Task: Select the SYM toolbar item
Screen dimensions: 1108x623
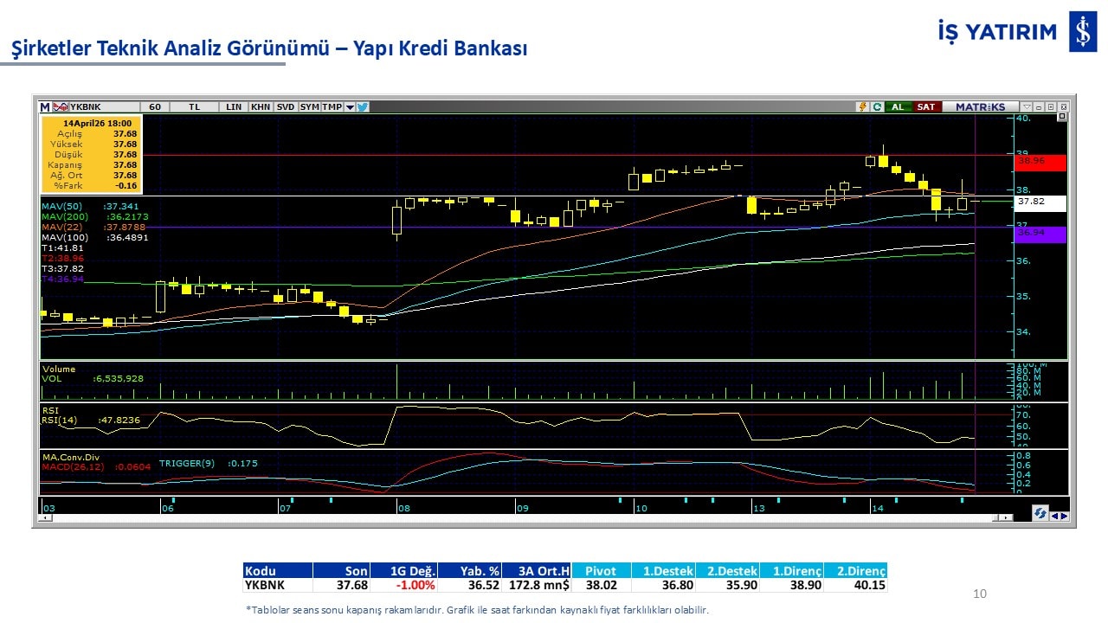Action: coord(309,107)
